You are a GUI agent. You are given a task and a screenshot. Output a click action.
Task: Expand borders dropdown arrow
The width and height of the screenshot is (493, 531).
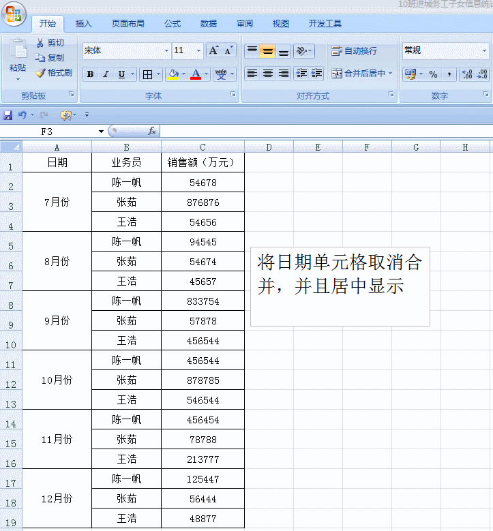click(x=158, y=74)
